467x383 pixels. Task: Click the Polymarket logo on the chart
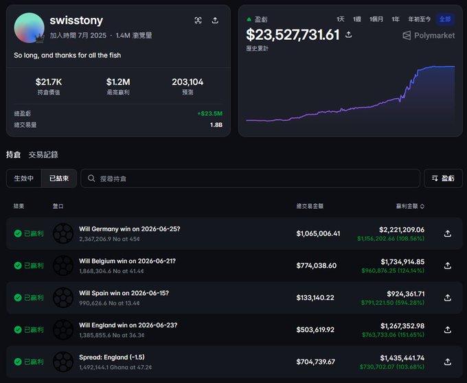coord(429,36)
